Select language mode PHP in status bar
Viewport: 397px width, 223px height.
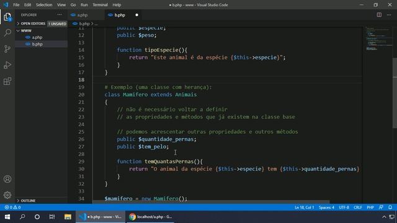(x=370, y=208)
